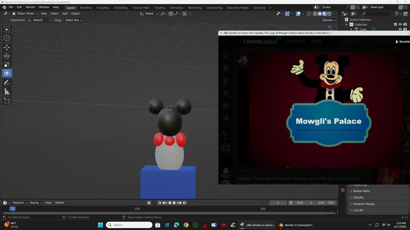Viewport: 410px width, 230px height.
Task: Jump to the timeline start frame
Action: pyautogui.click(x=159, y=203)
